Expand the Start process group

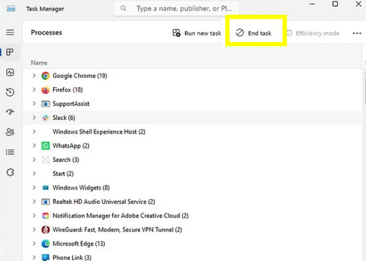coord(34,174)
